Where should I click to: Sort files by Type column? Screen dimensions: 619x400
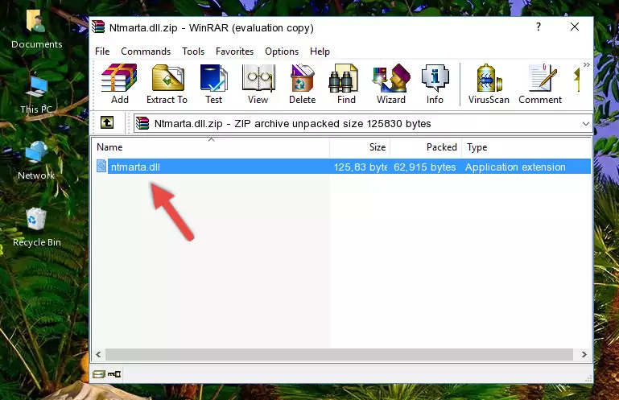tap(526, 147)
